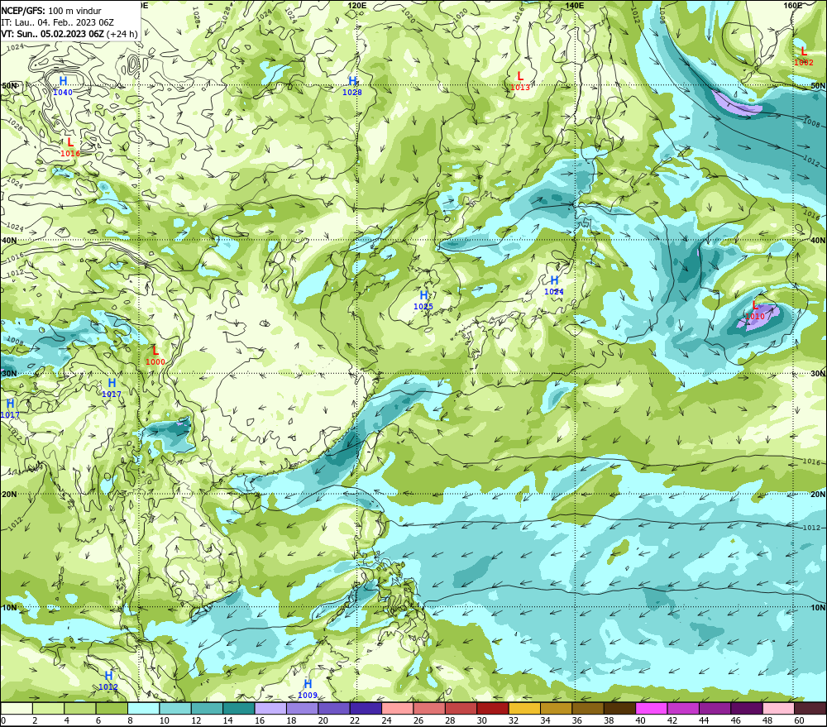Click legend scale value 24
This screenshot has width=827, height=727.
[386, 720]
